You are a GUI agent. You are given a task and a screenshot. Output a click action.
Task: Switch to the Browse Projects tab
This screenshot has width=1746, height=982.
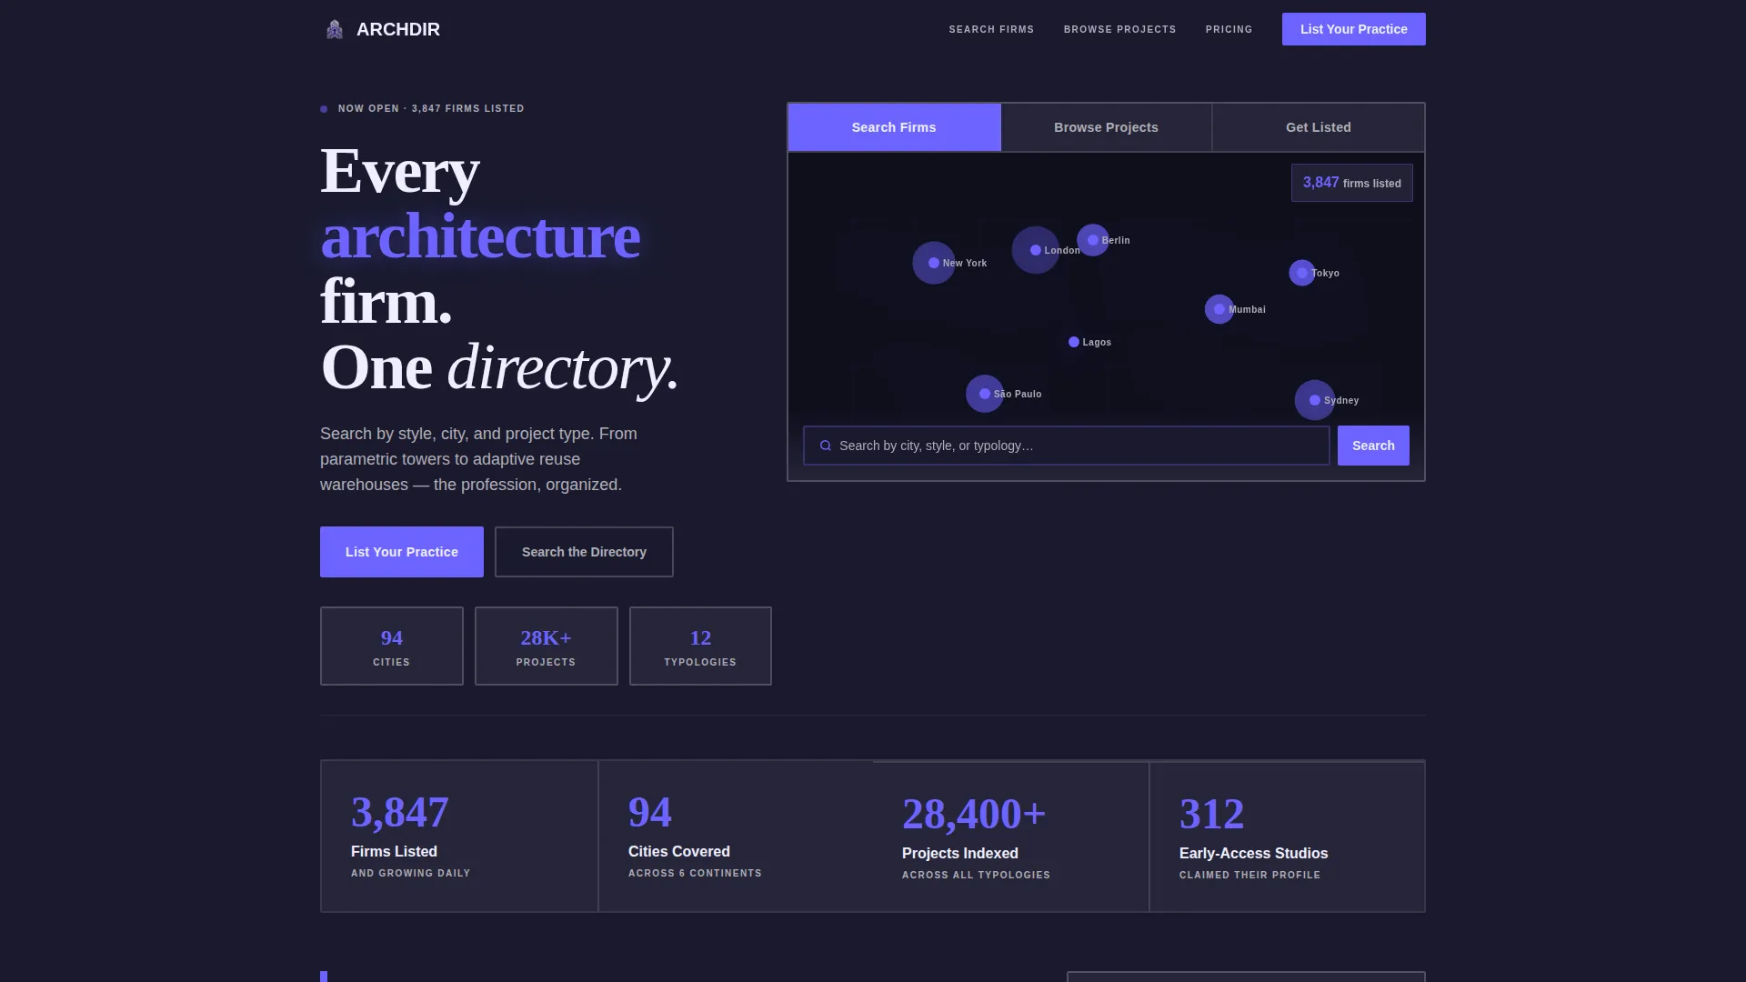tap(1106, 127)
